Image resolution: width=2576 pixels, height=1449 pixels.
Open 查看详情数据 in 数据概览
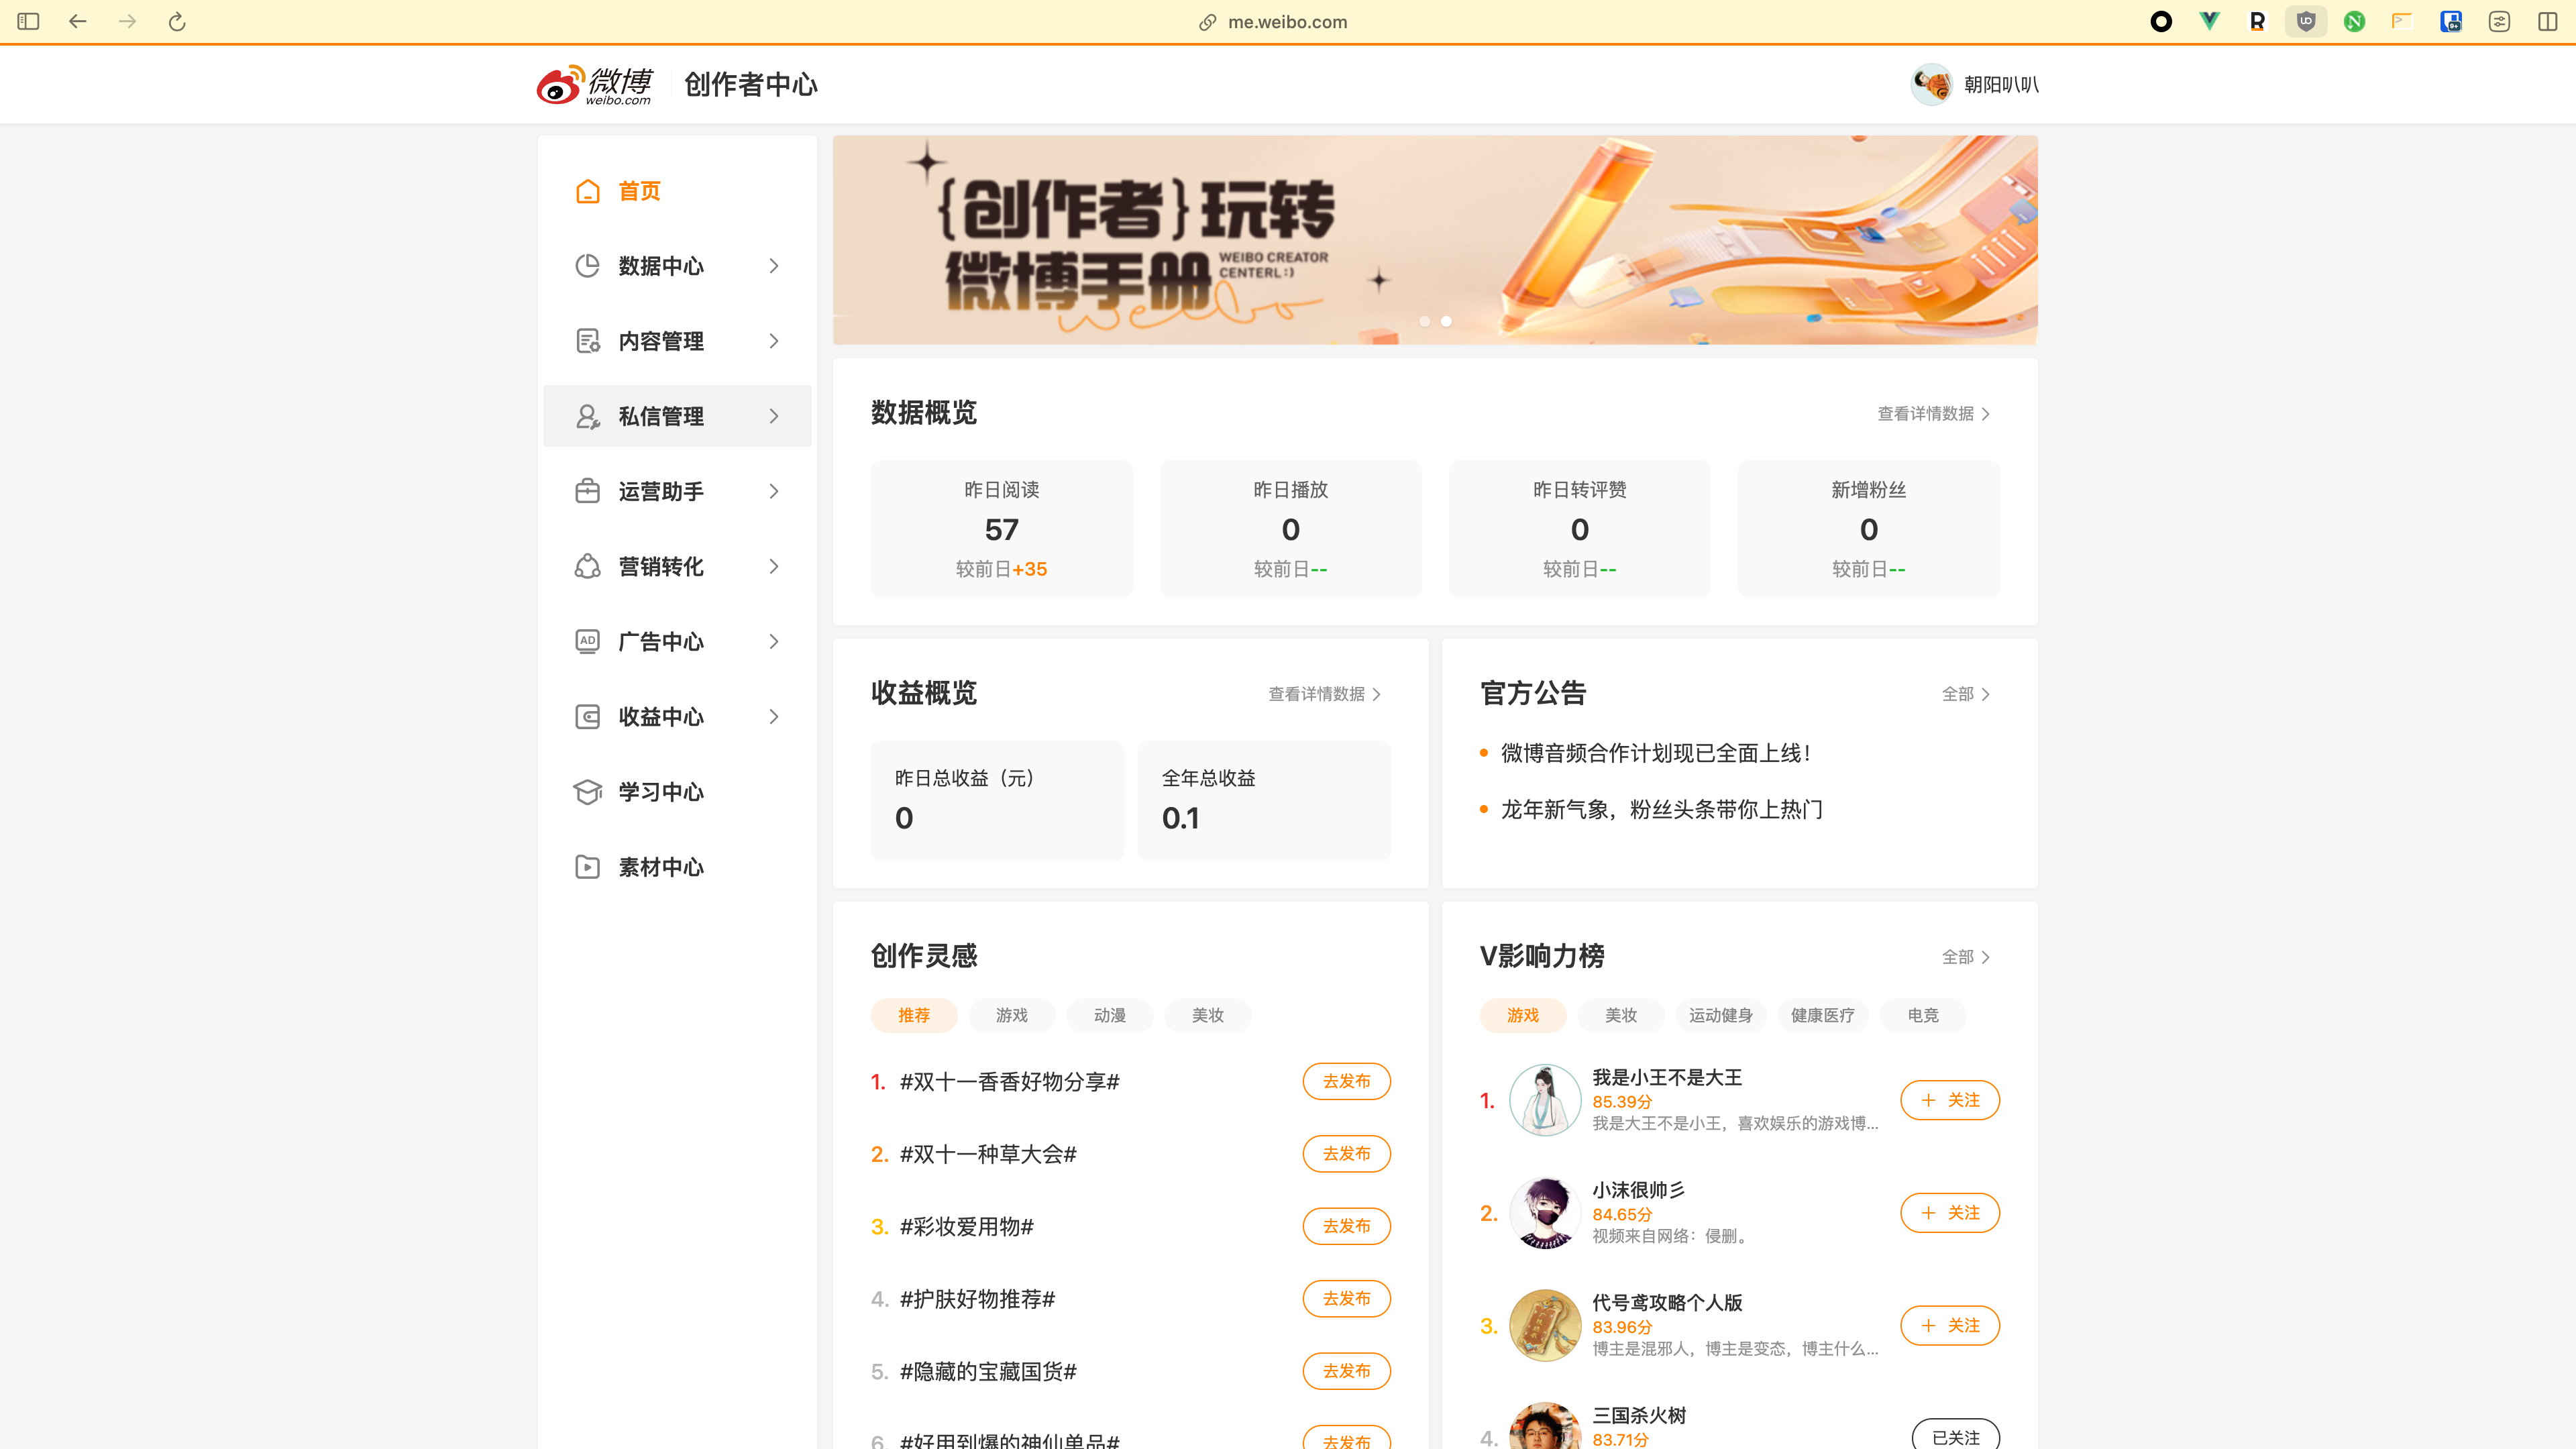click(x=1934, y=413)
